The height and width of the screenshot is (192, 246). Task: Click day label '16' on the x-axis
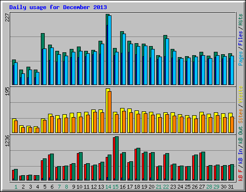click(123, 187)
